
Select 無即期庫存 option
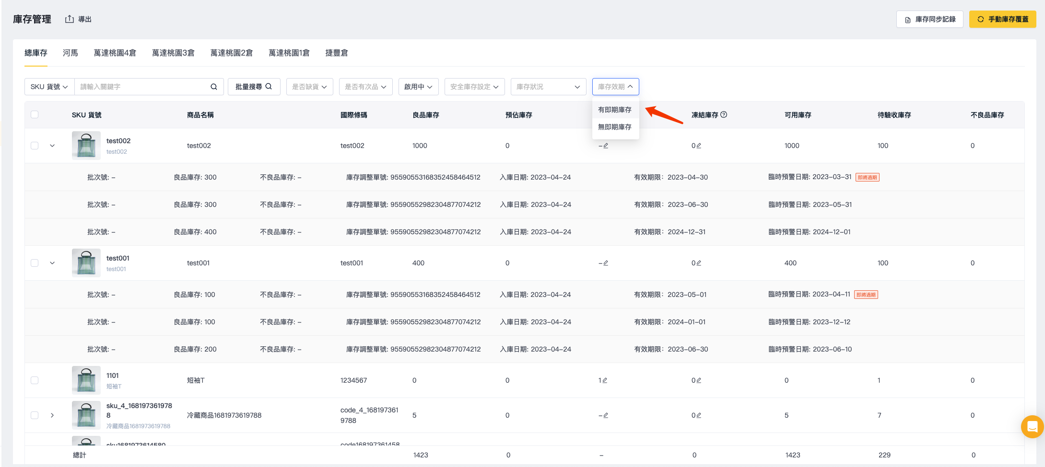(x=615, y=127)
